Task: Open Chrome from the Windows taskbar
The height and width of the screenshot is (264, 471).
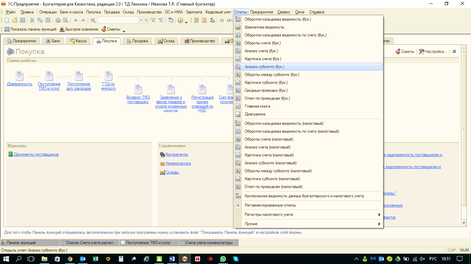Action: [x=70, y=259]
